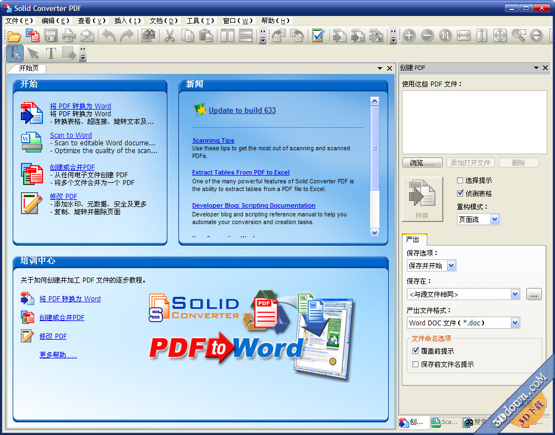Select the T text tool

click(x=51, y=53)
